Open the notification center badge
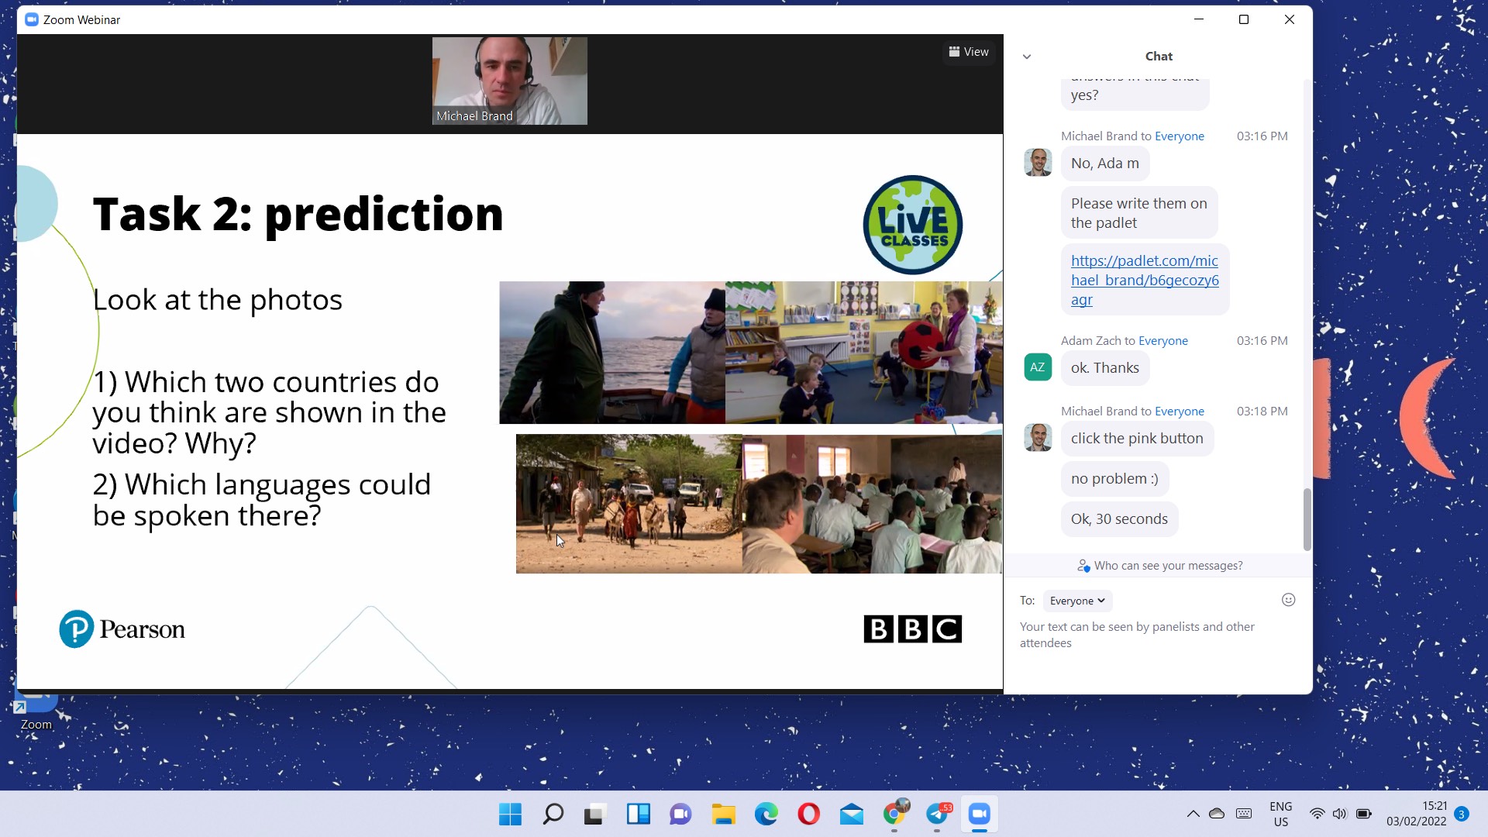1488x837 pixels. [x=1461, y=814]
